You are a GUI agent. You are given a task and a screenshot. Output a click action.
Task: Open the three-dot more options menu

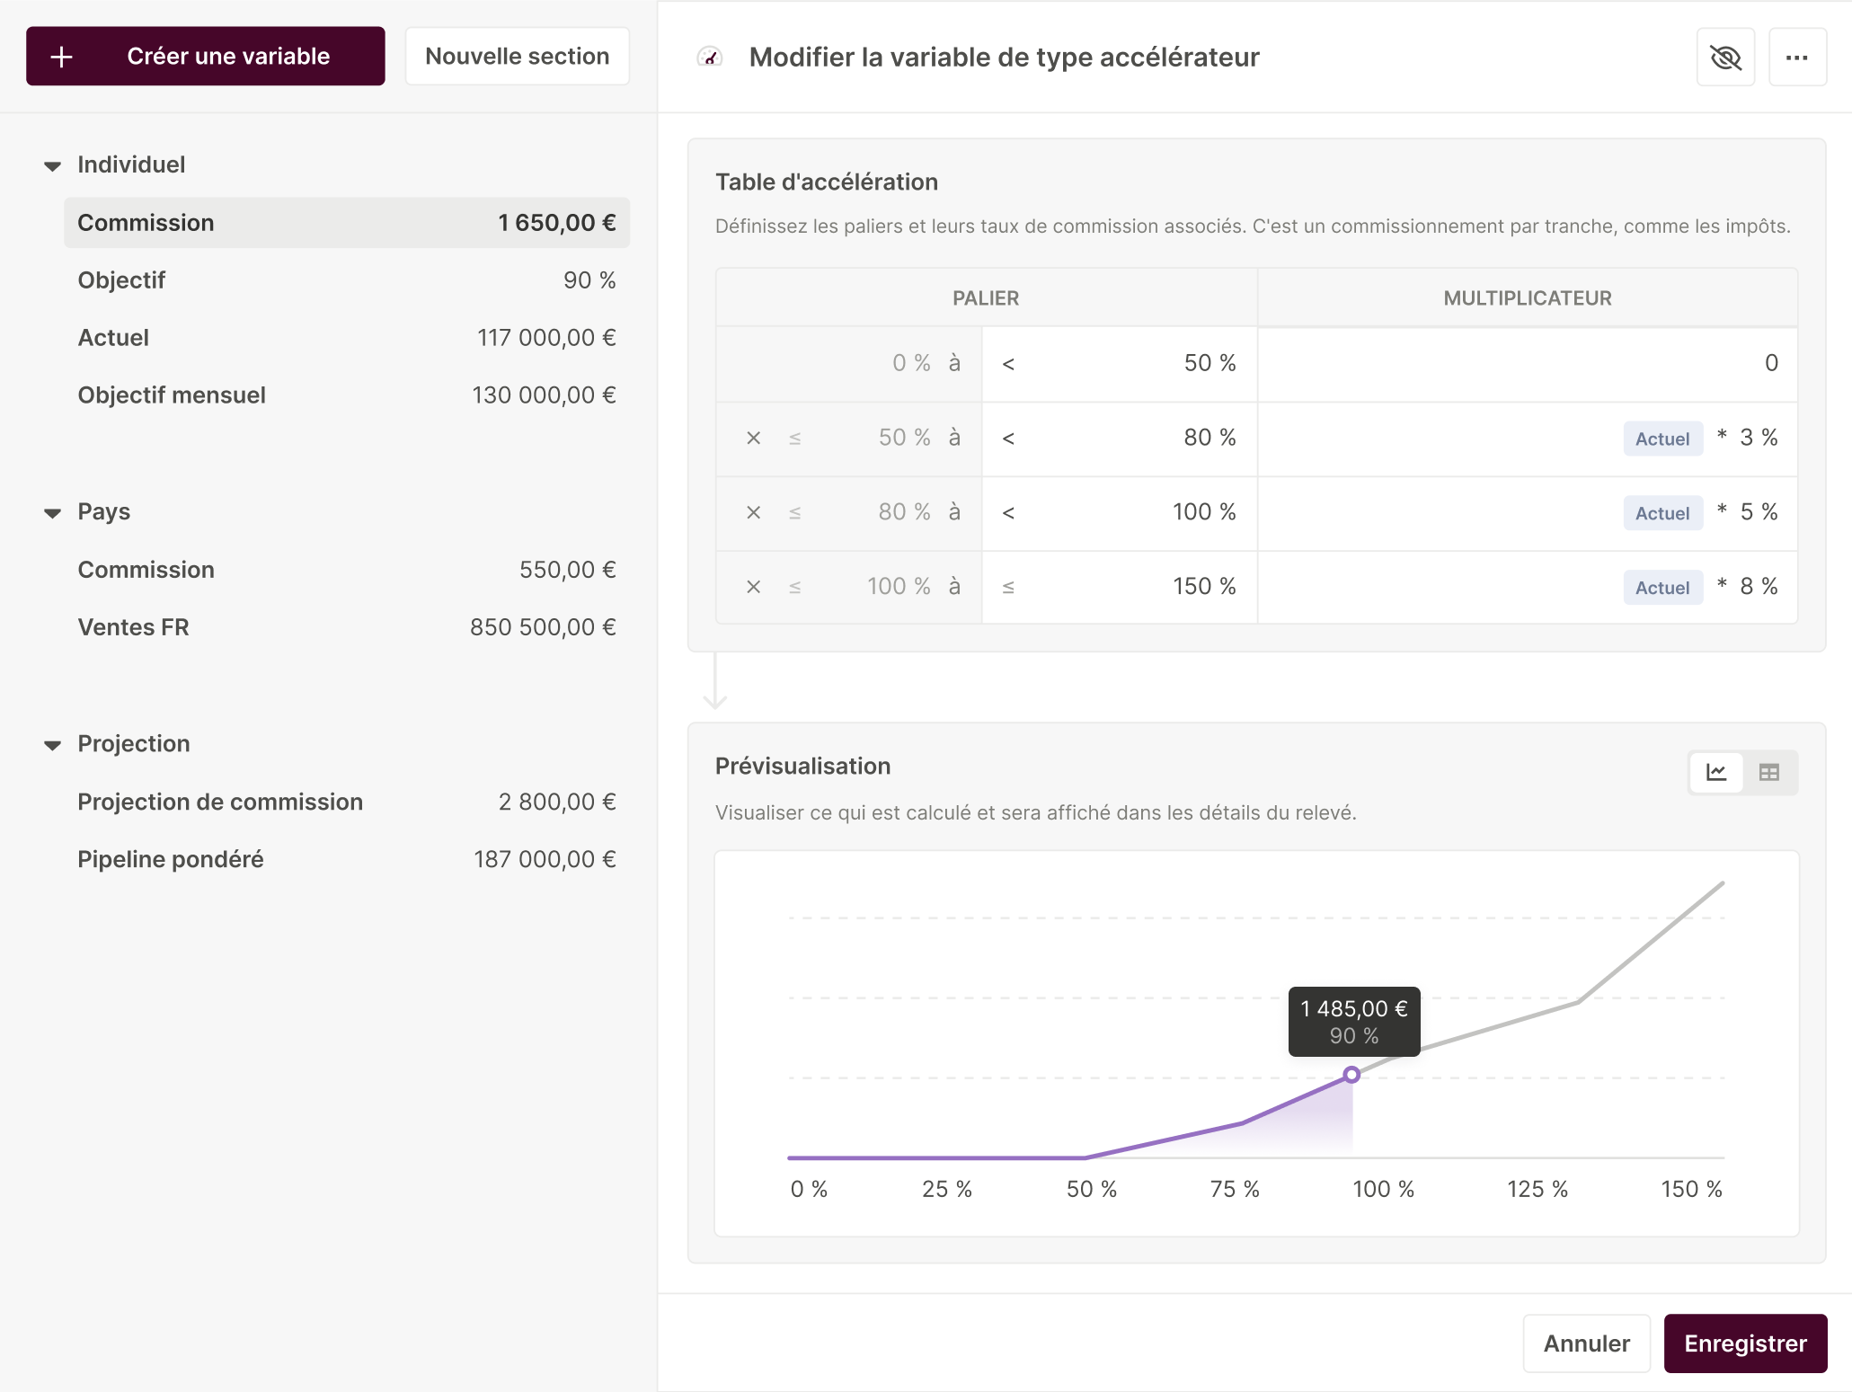pos(1797,58)
